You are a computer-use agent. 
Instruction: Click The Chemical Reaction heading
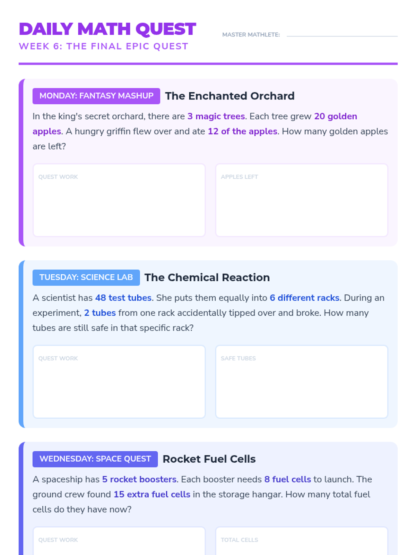pos(207,277)
